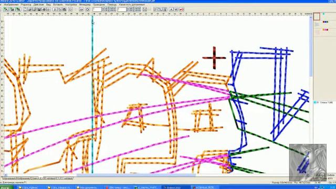Open the Windows Start button
336x189 pixels.
coord(6,187)
